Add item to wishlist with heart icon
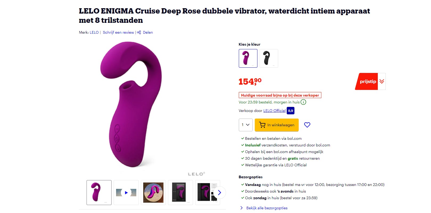 tap(307, 125)
